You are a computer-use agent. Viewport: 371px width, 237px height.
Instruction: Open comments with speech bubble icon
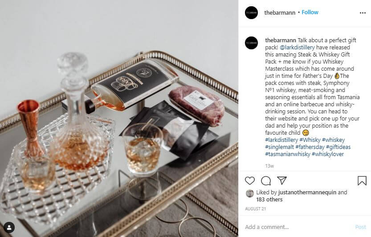pos(266,181)
